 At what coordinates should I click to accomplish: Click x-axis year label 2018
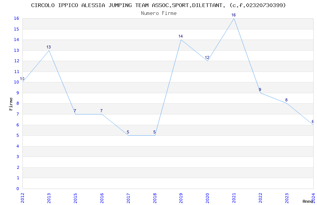[155, 198]
